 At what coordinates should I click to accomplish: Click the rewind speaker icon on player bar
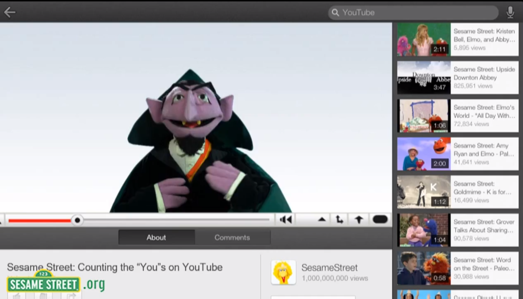point(285,220)
